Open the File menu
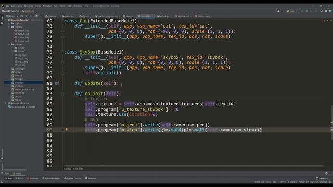Viewport: 333px width, 187px height. click(8, 6)
